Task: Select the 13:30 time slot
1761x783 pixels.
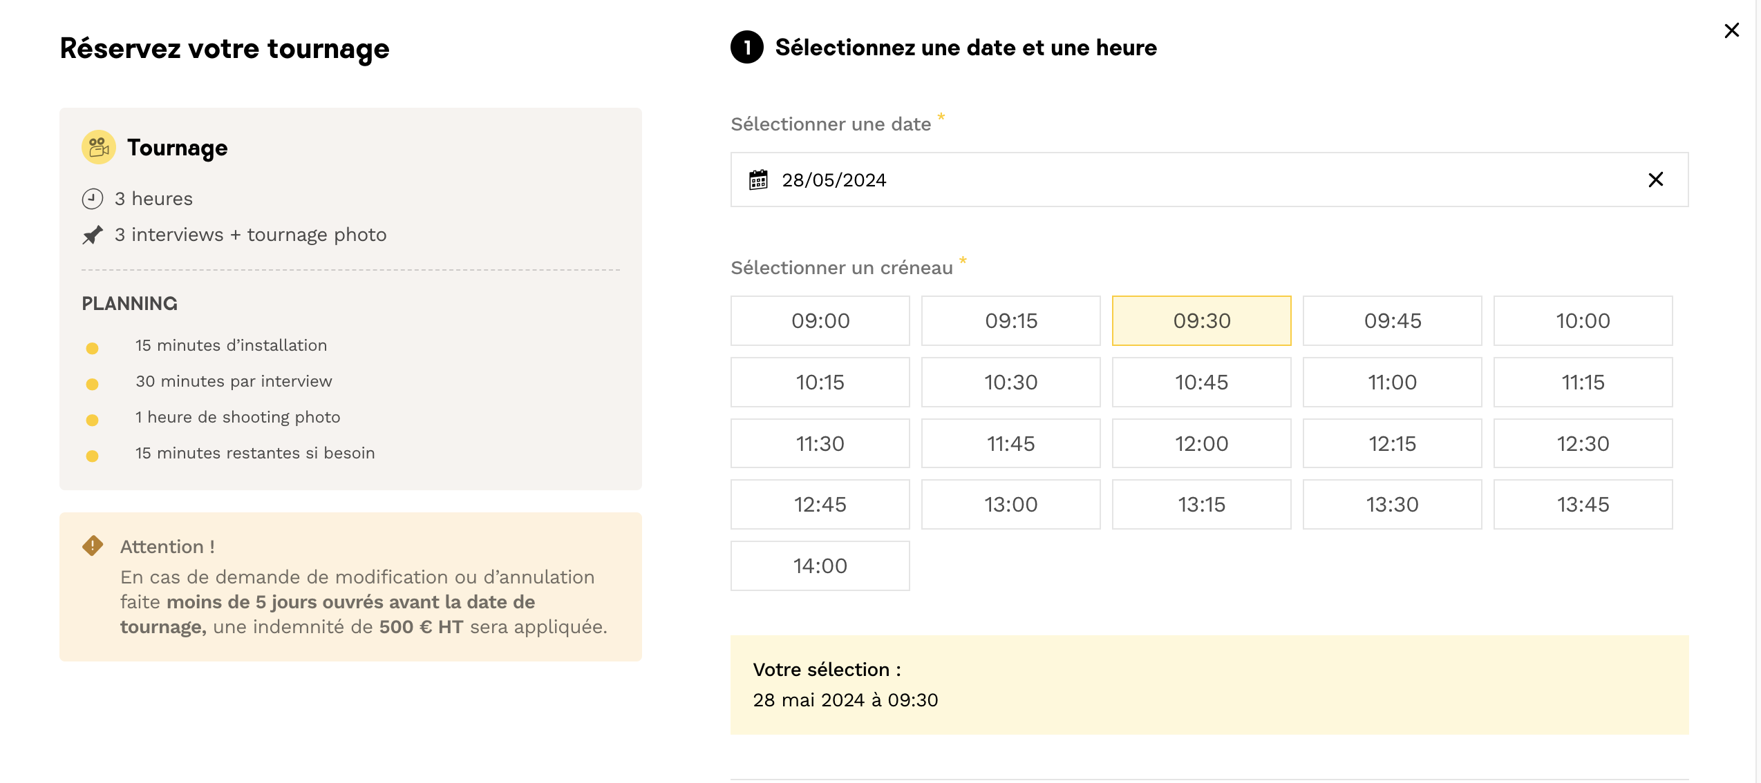Action: pos(1392,505)
